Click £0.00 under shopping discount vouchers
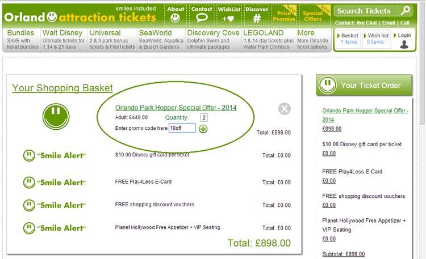The image size is (426, 259). coord(329,205)
